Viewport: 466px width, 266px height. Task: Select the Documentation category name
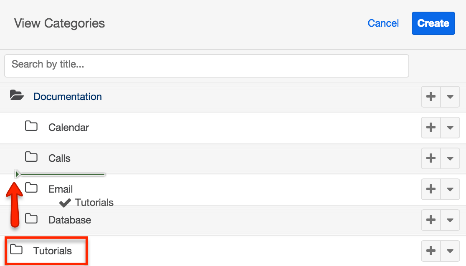pos(68,96)
